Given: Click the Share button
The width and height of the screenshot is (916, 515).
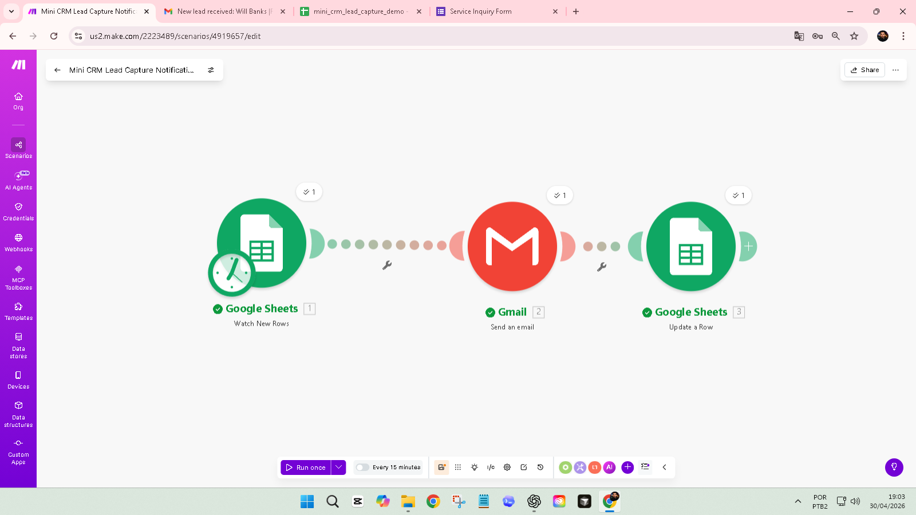Looking at the screenshot, I should (x=865, y=70).
